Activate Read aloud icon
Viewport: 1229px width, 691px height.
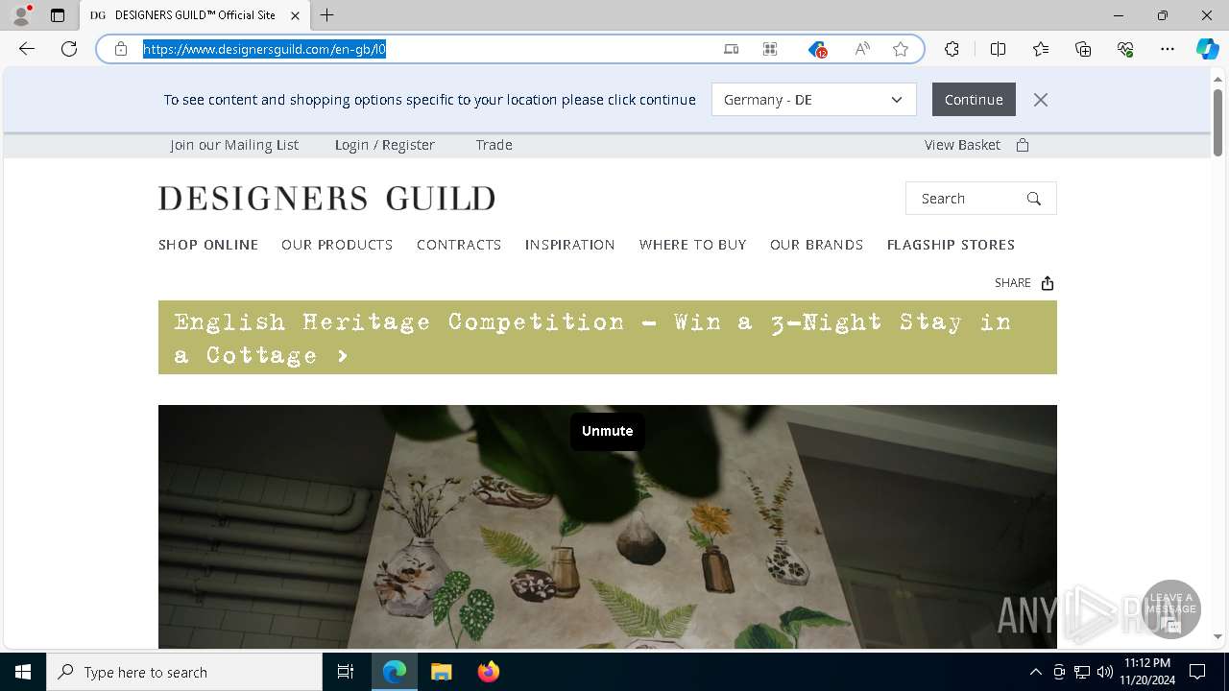pyautogui.click(x=862, y=49)
